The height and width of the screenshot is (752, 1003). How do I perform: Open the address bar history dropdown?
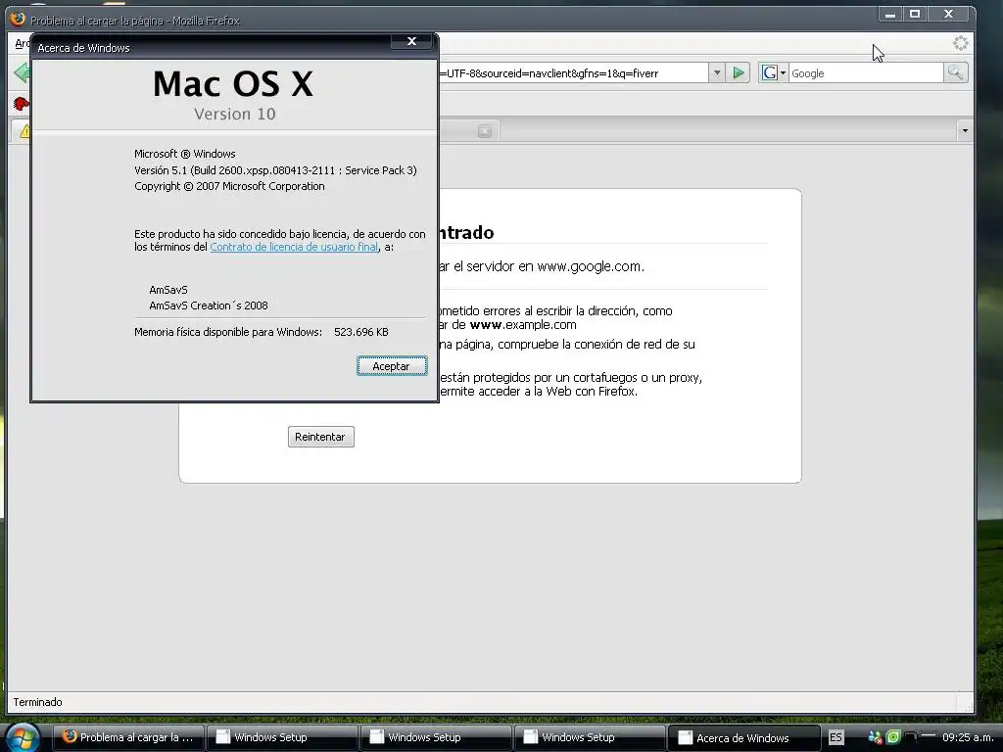(717, 72)
